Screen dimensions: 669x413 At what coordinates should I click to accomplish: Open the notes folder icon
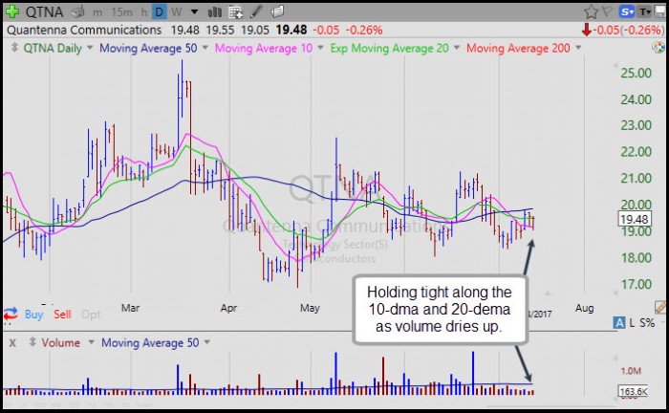pos(277,11)
